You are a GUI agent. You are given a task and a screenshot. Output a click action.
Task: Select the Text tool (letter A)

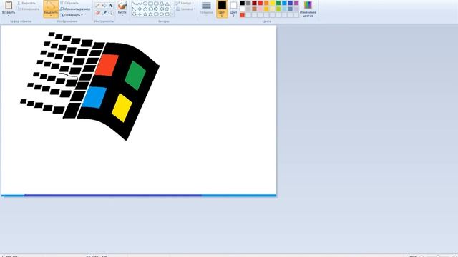click(110, 5)
